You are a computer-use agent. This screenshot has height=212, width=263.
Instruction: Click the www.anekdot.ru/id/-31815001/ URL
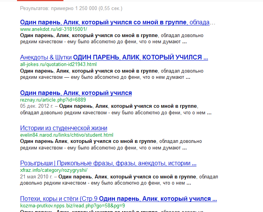[53, 29]
